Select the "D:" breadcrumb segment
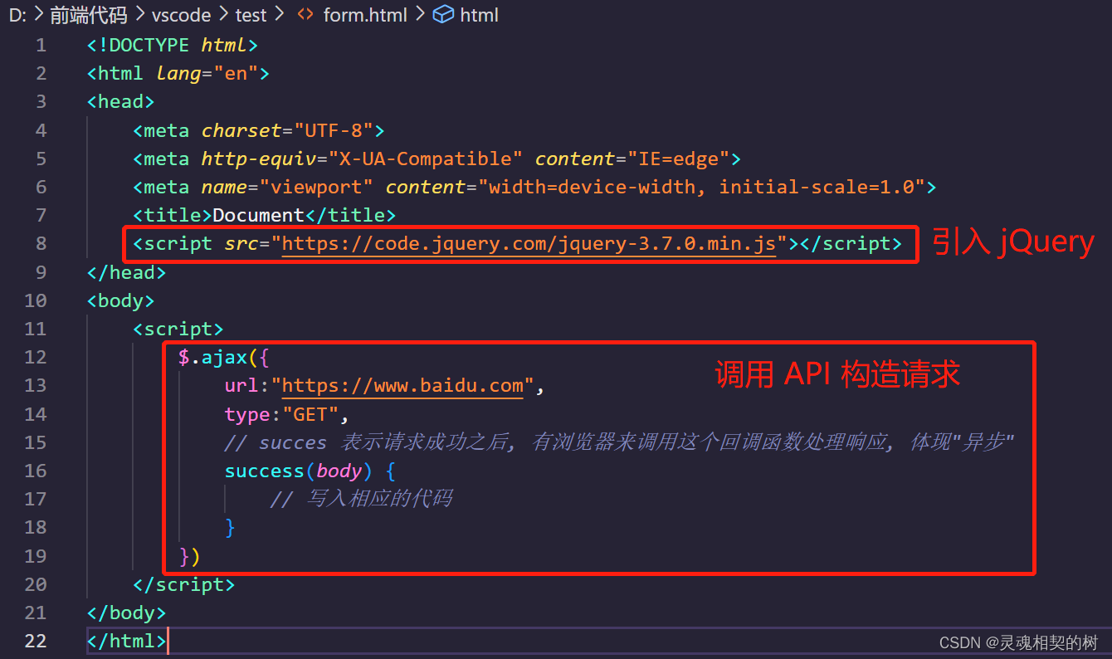Screen dimensions: 1112x659 [17, 15]
